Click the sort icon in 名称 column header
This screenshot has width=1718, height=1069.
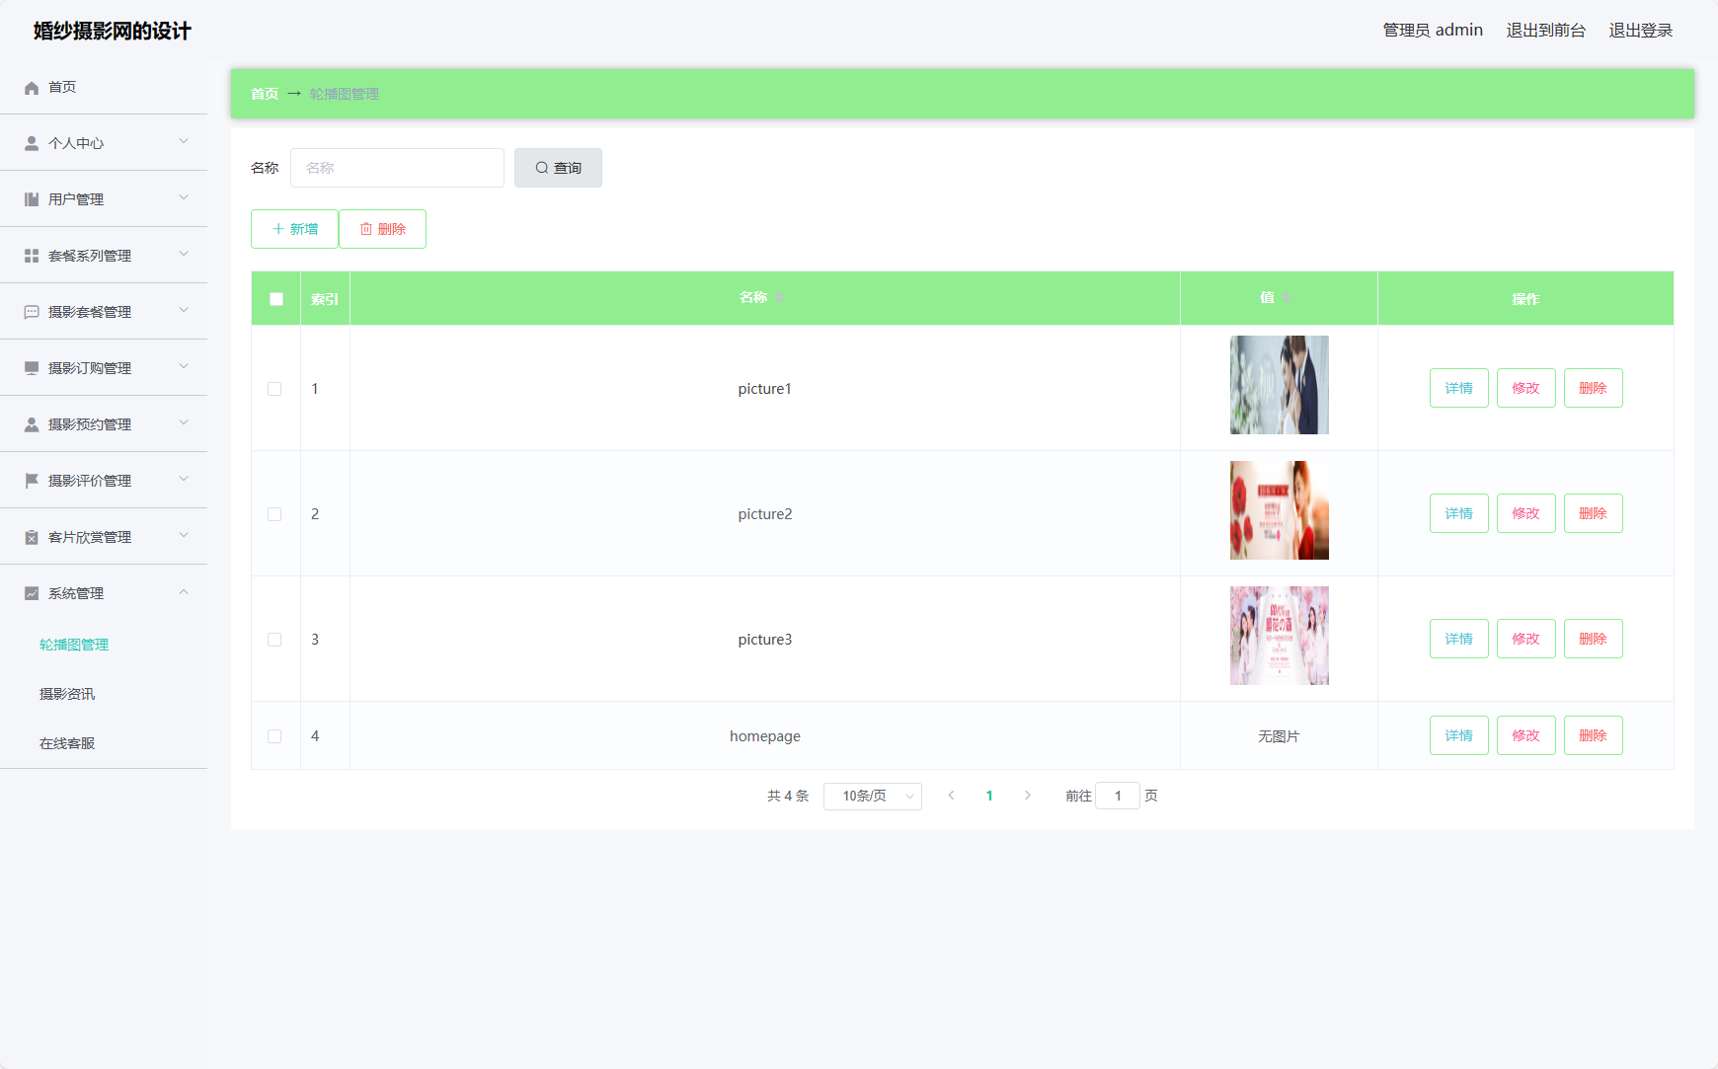[779, 298]
